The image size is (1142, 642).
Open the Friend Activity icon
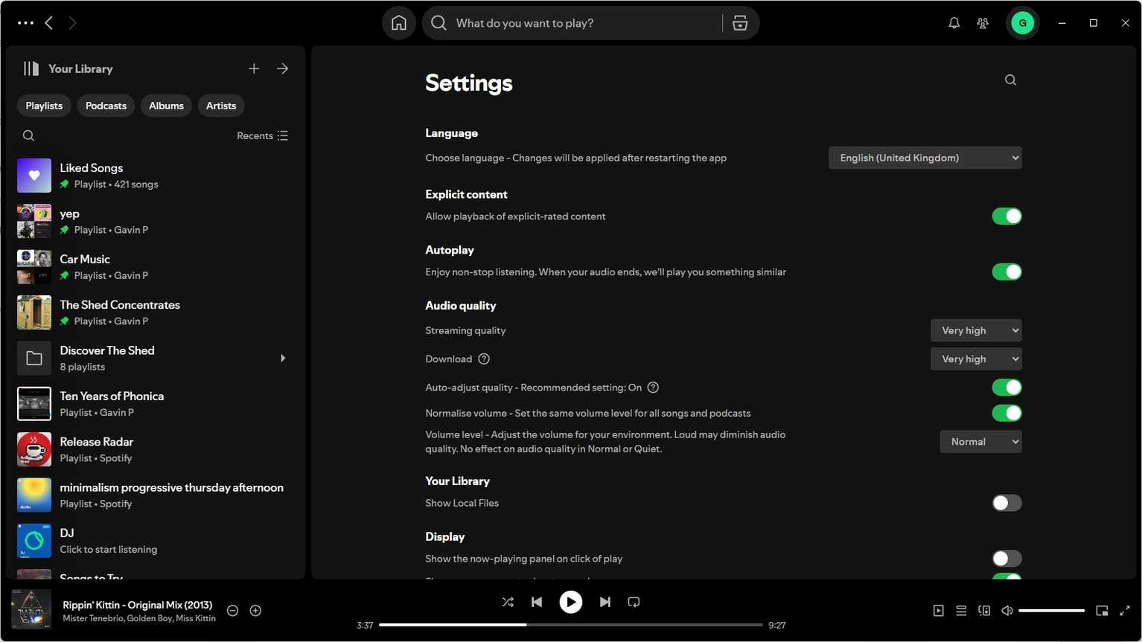983,23
